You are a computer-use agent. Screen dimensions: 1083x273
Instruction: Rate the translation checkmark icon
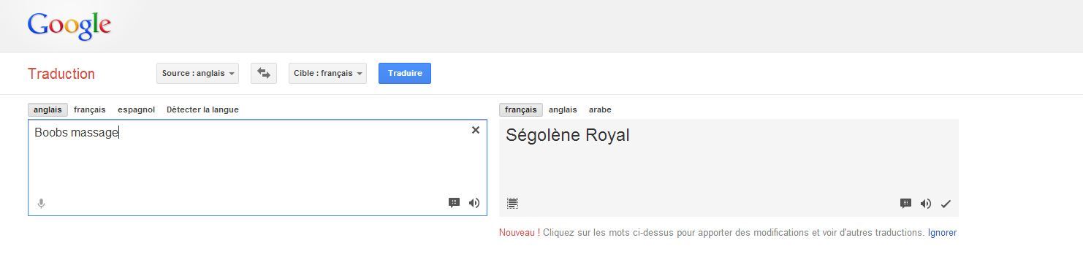pyautogui.click(x=946, y=204)
